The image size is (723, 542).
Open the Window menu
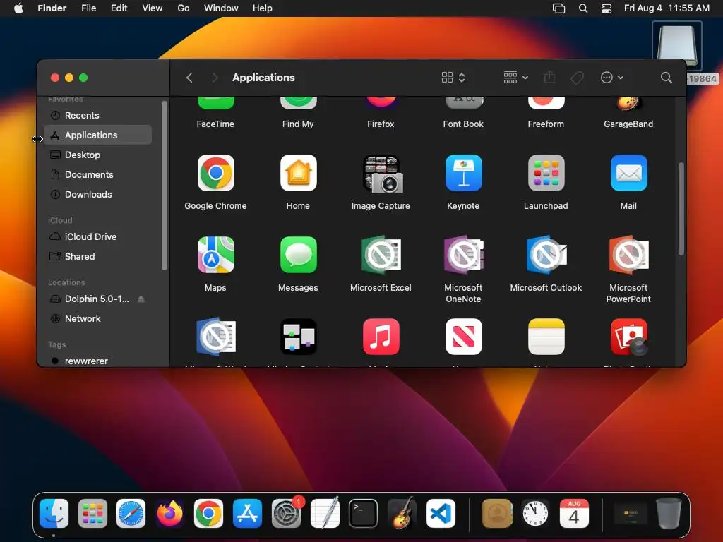click(221, 8)
